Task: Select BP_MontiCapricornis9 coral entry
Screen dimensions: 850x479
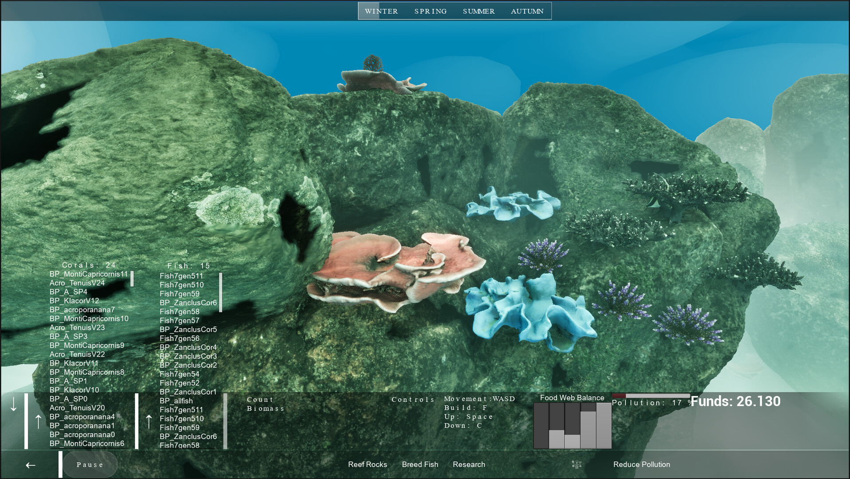Action: [x=87, y=345]
